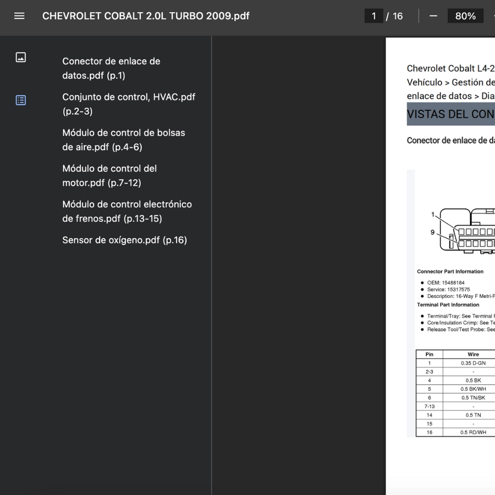
Task: Click table cell '0.5 BK/WH'
Action: pyautogui.click(x=473, y=389)
